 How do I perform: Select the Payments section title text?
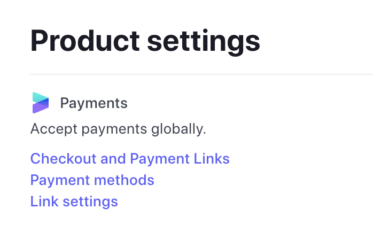(x=94, y=103)
